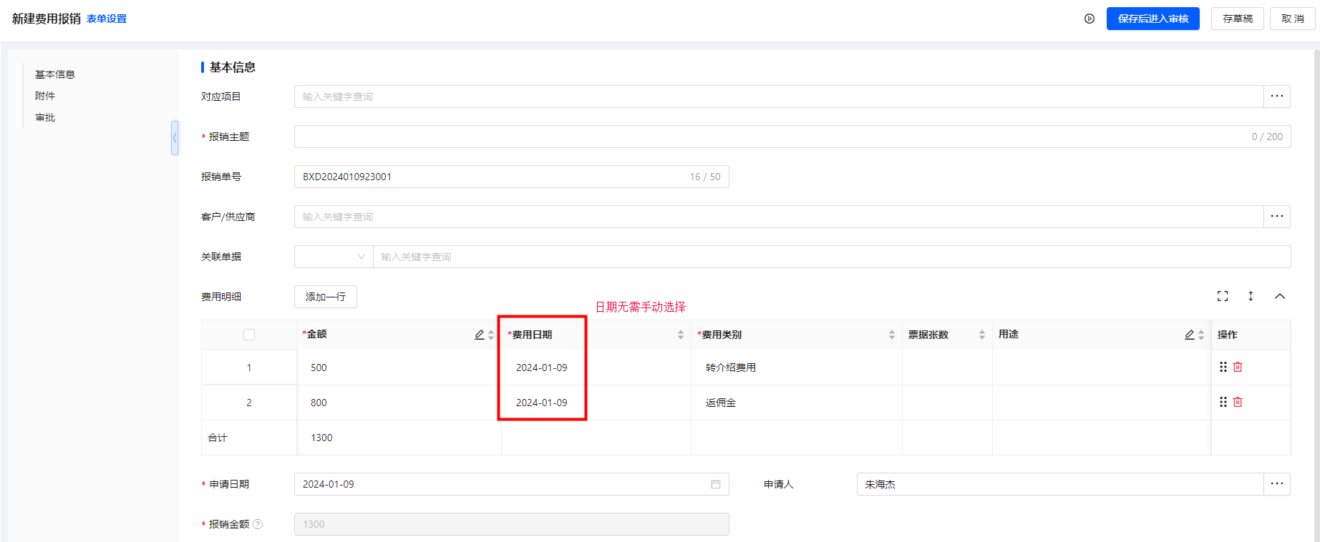This screenshot has width=1320, height=542.
Task: Click 取消 button
Action: [x=1293, y=19]
